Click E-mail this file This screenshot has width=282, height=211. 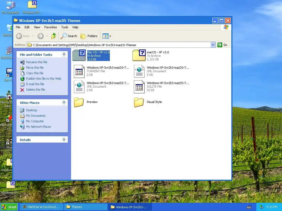coord(35,84)
